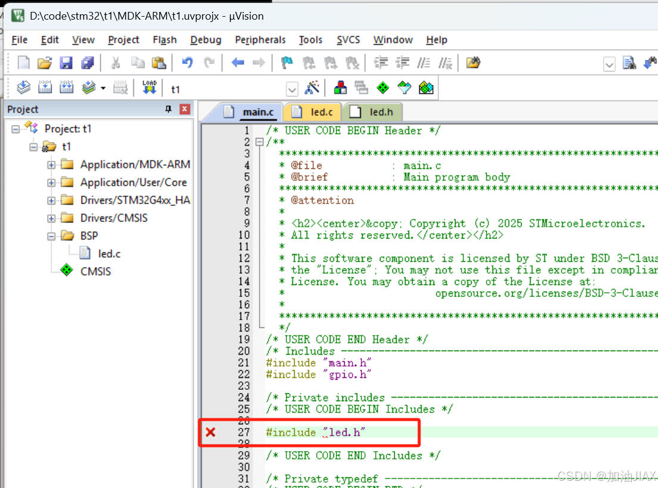Switch to the main.c editor tab
Screen dimensions: 658x488
(x=250, y=112)
